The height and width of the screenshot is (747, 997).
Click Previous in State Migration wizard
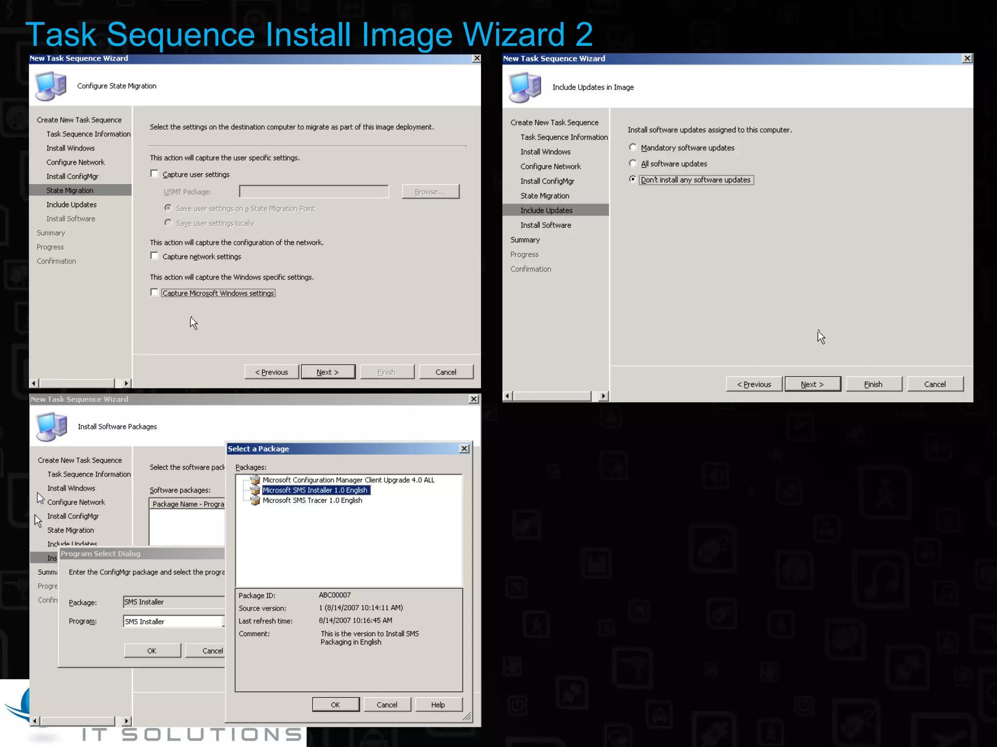(x=272, y=372)
